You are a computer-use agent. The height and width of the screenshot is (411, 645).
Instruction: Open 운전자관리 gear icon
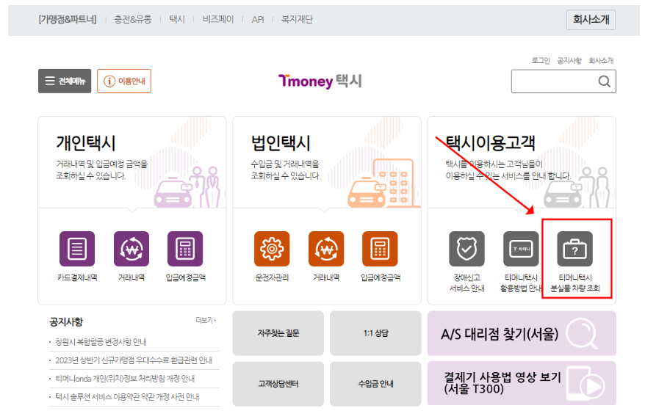coord(272,249)
